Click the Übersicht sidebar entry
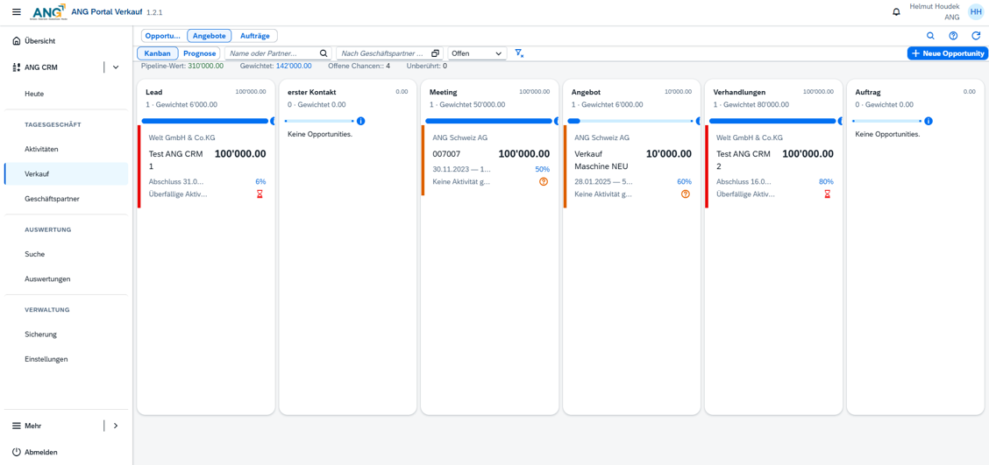 pos(66,41)
